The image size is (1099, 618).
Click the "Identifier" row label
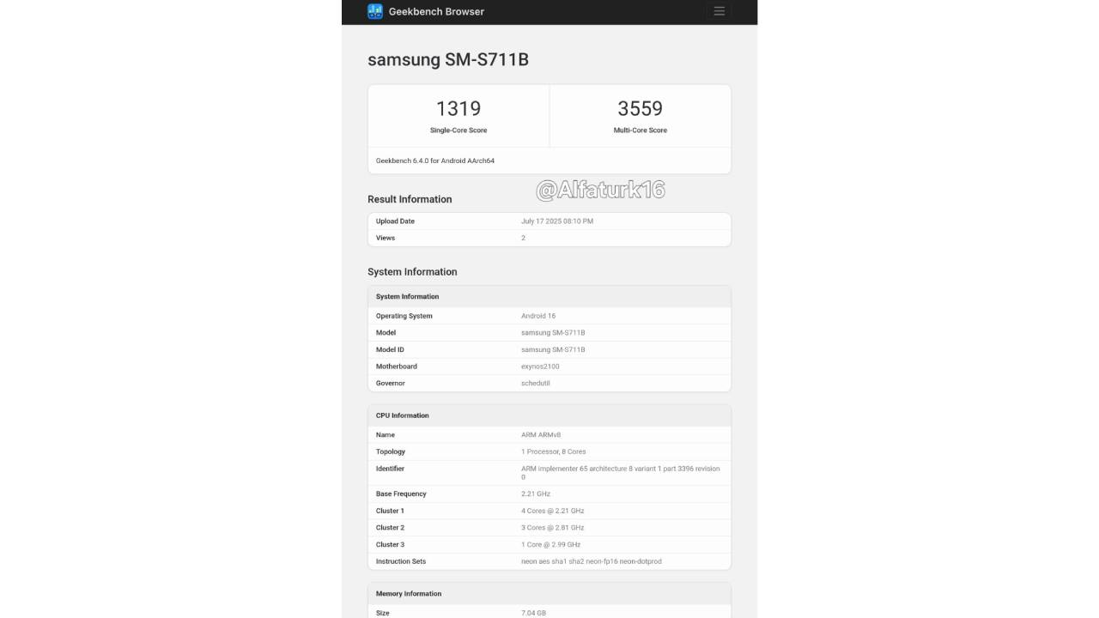(x=390, y=469)
